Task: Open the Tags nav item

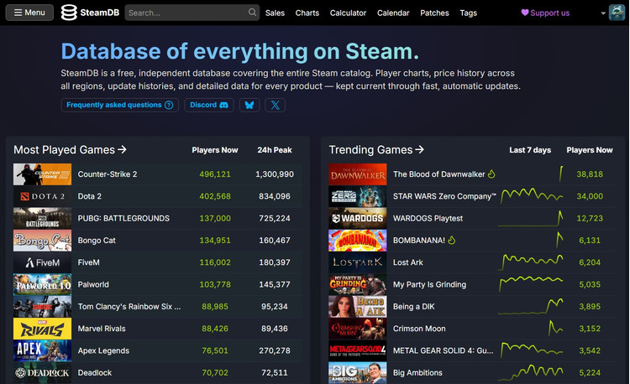Action: click(x=468, y=13)
